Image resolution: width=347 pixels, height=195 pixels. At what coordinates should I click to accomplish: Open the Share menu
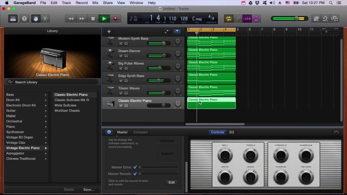coord(108,3)
